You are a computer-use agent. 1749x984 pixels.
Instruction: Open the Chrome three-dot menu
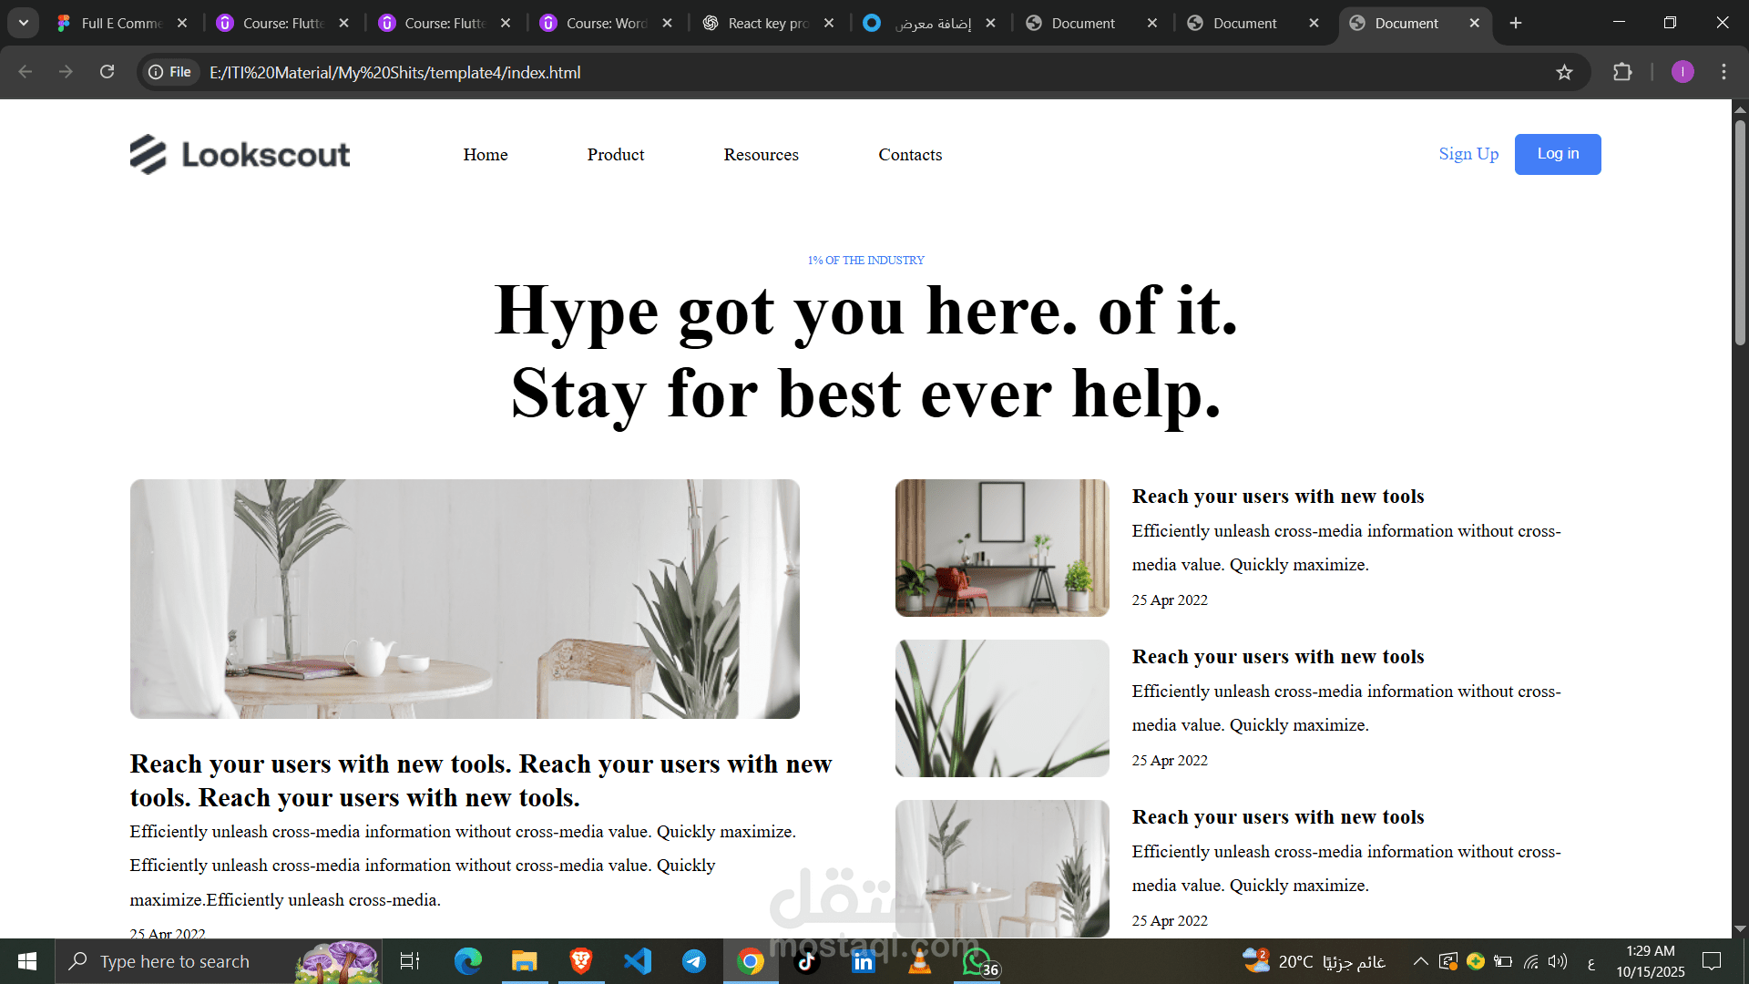coord(1723,72)
